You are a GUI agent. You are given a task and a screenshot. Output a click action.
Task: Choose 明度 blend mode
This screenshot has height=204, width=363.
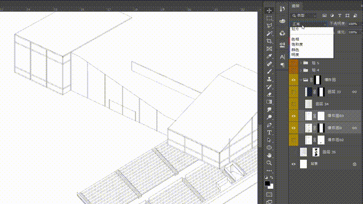pos(295,54)
